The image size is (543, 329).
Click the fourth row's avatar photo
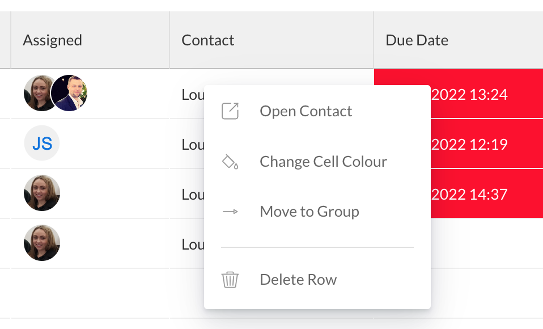tap(42, 243)
